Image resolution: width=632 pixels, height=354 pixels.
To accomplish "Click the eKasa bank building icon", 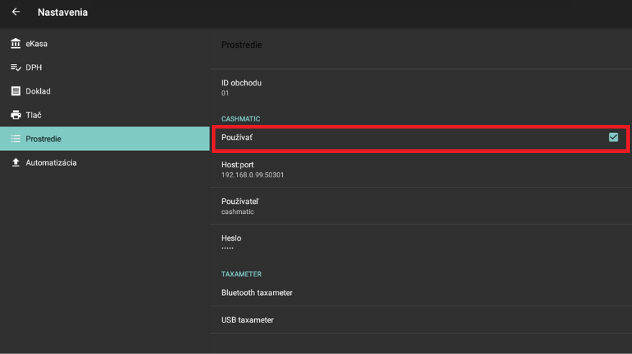I will [x=16, y=44].
